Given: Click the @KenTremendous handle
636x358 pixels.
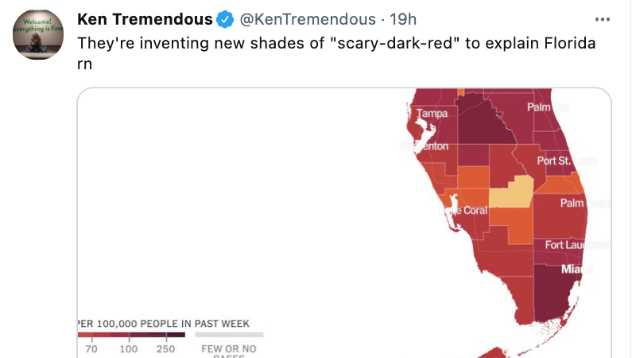Looking at the screenshot, I should [x=308, y=19].
